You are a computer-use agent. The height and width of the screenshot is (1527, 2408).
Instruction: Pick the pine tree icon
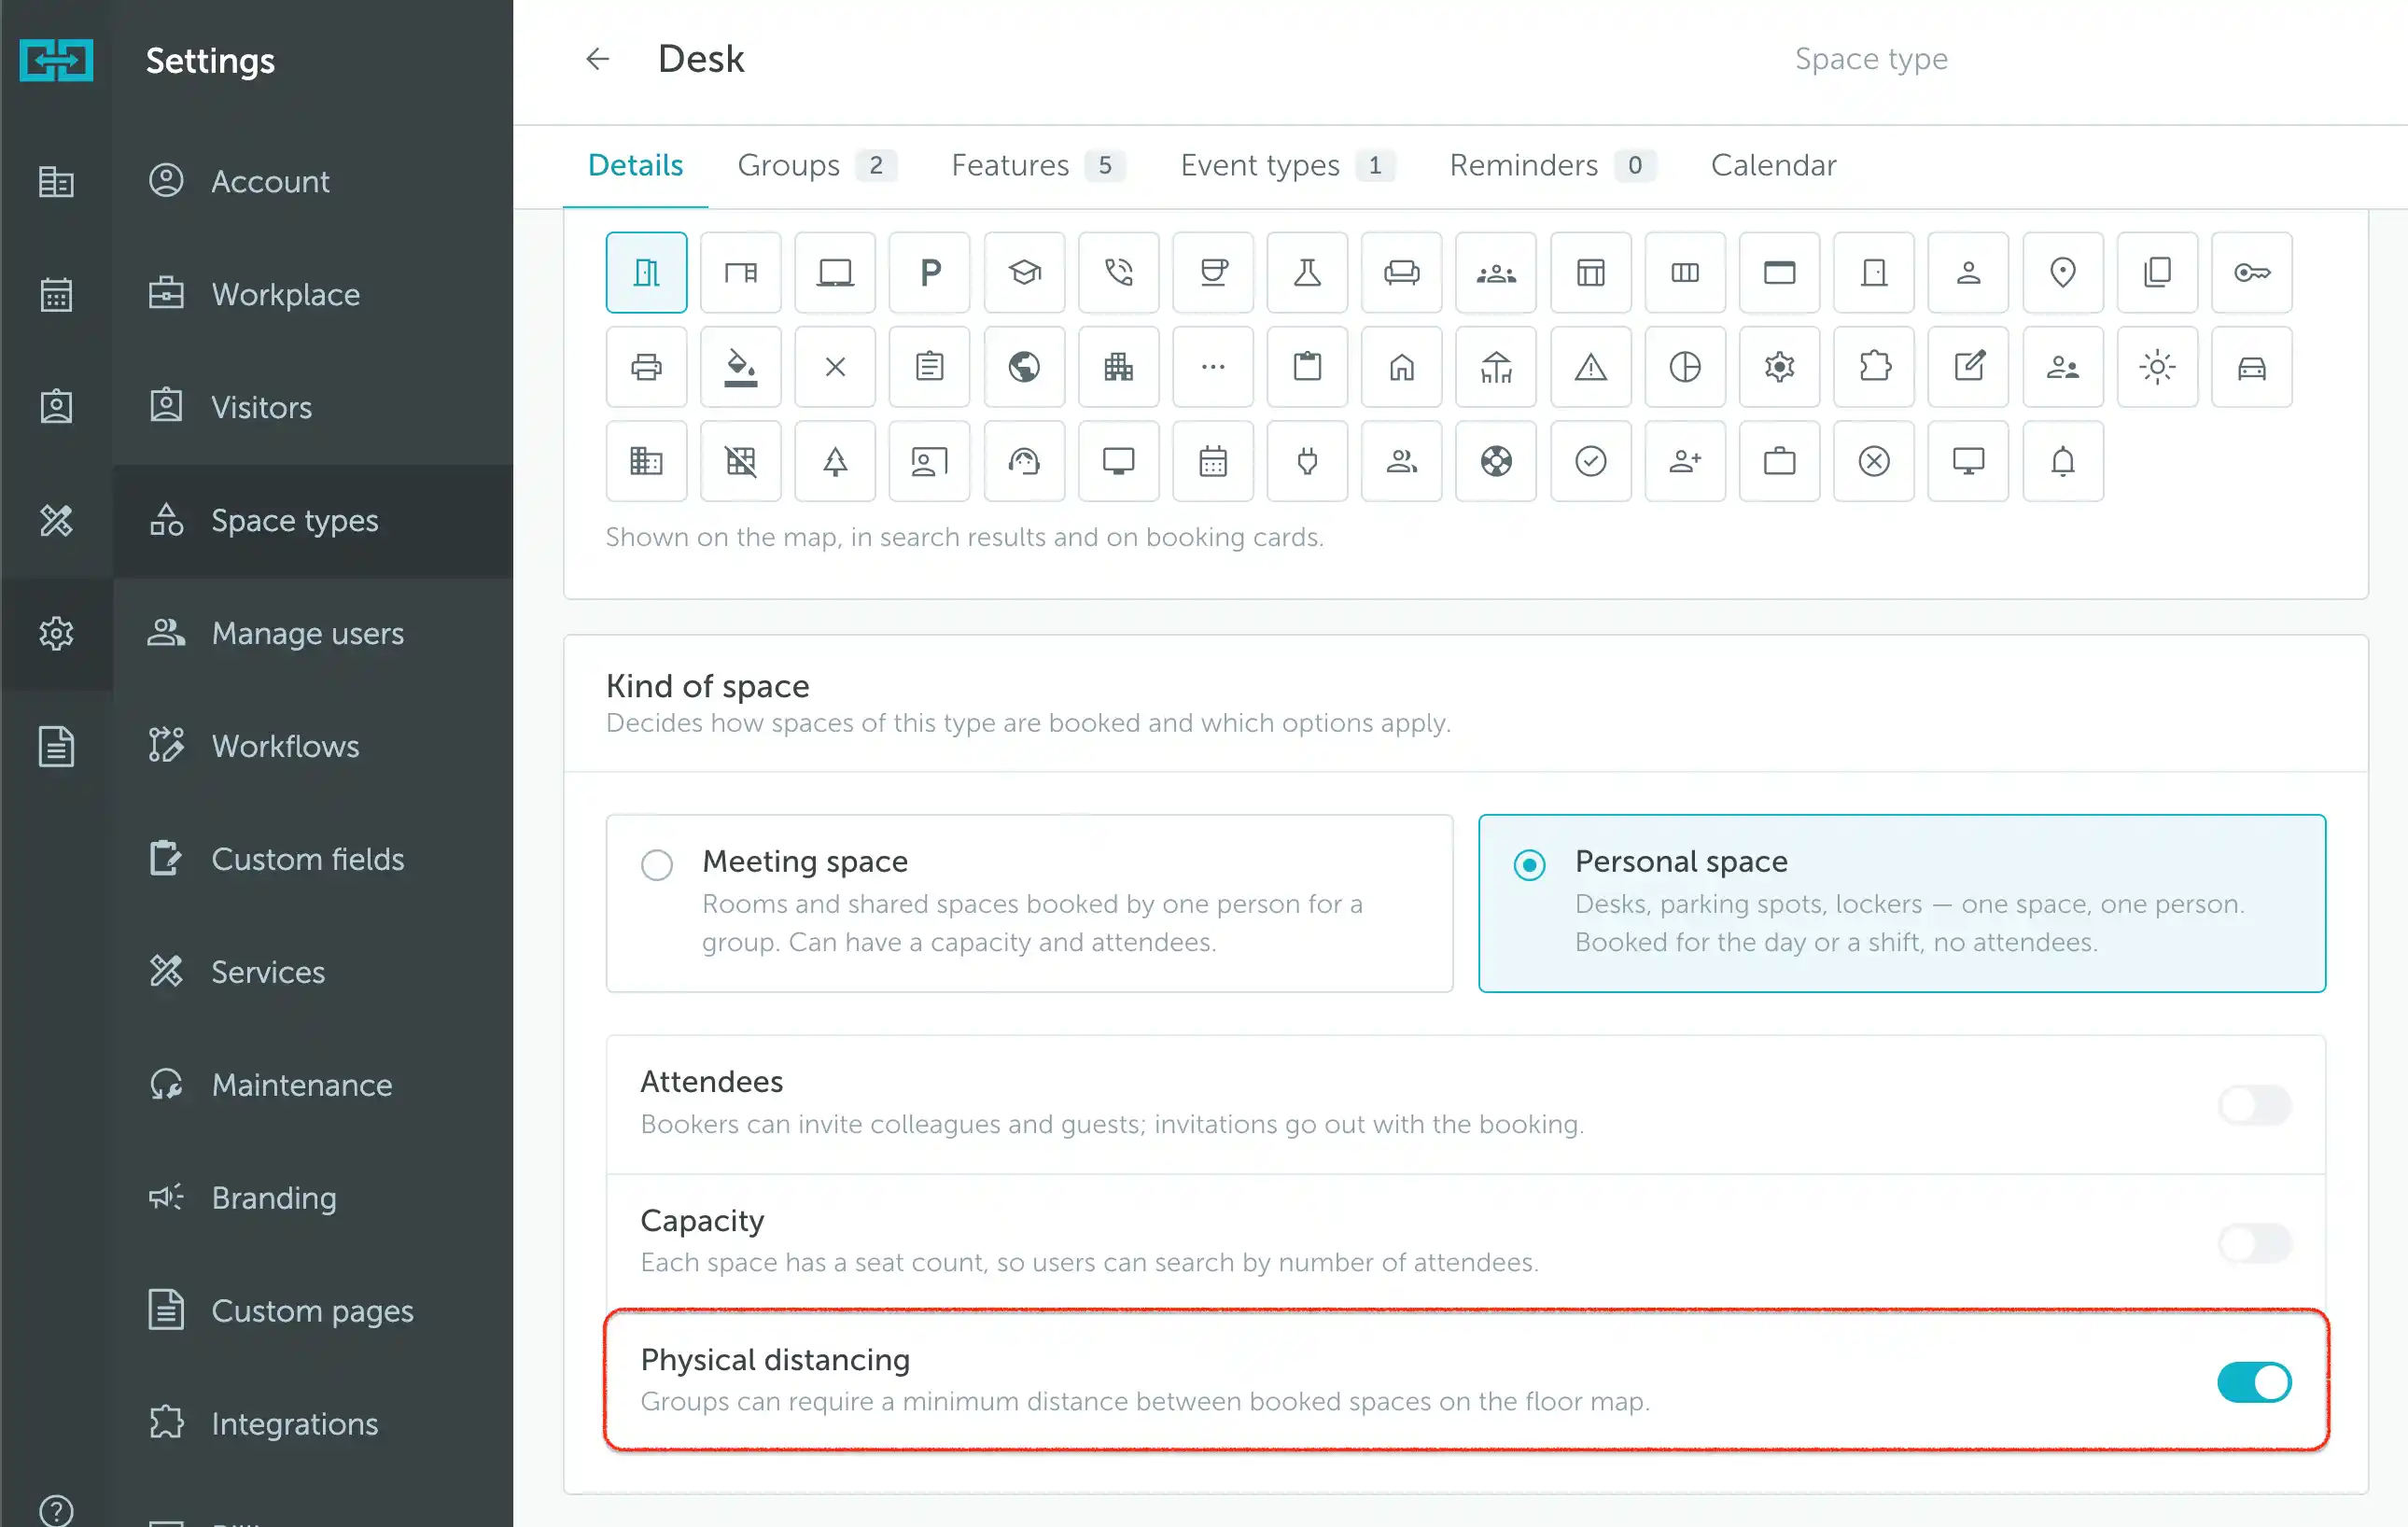835,461
